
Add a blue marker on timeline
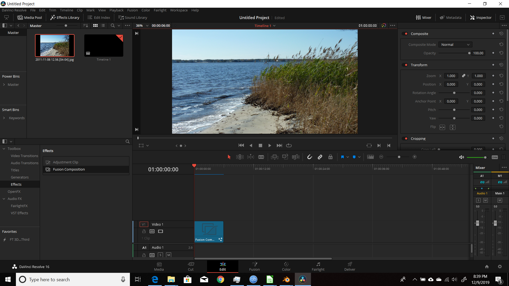[354, 157]
